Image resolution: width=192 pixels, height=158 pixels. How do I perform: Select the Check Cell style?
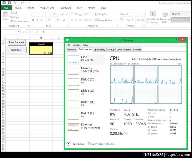click(x=181, y=19)
